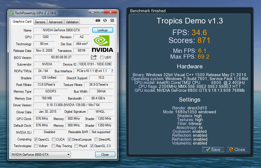Image resolution: width=261 pixels, height=168 pixels.
Task: Click the Shaders field 128 Unified
Action: point(49,78)
